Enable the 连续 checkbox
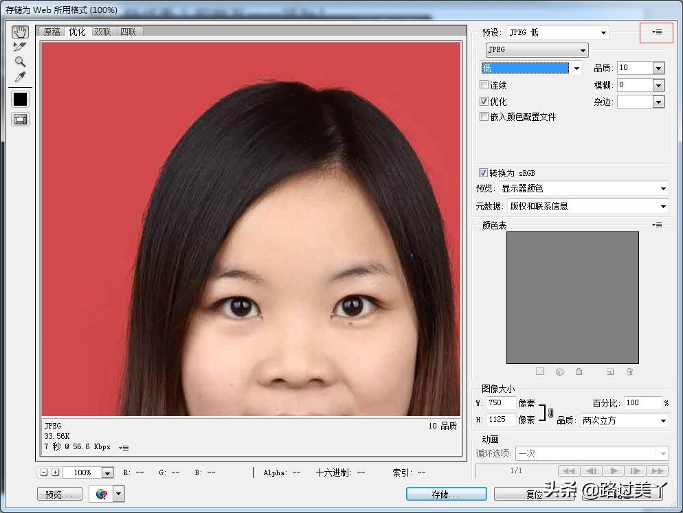The image size is (683, 513). click(x=484, y=85)
